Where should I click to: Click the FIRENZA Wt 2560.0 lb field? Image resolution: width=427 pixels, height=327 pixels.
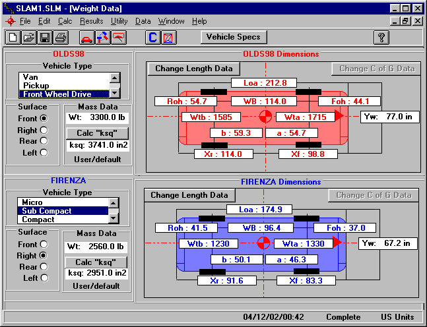(x=96, y=247)
